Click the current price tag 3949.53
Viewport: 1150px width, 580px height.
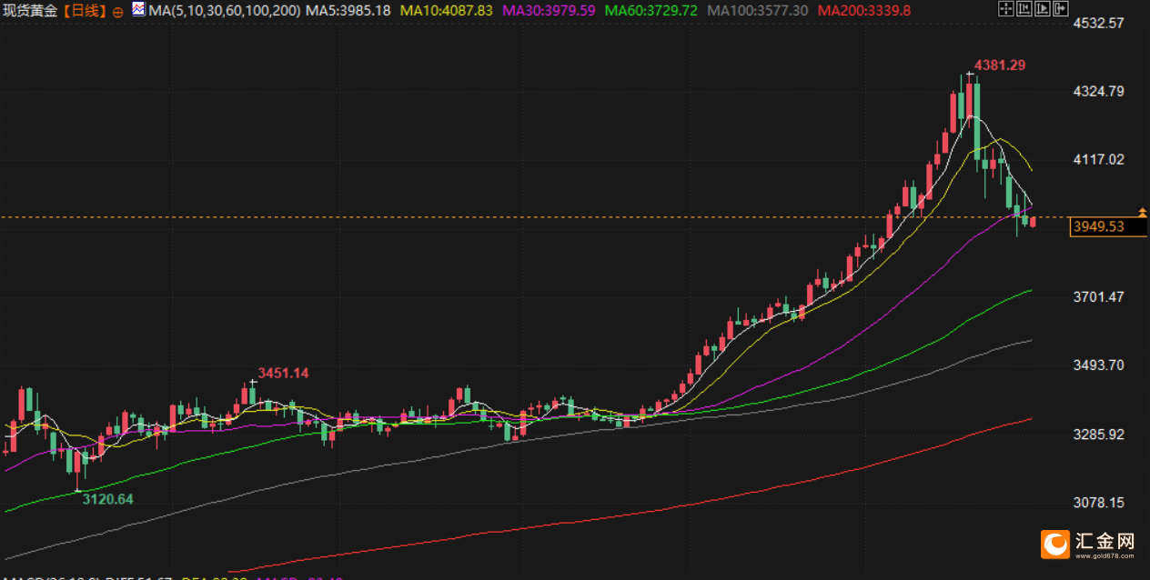[x=1109, y=227]
